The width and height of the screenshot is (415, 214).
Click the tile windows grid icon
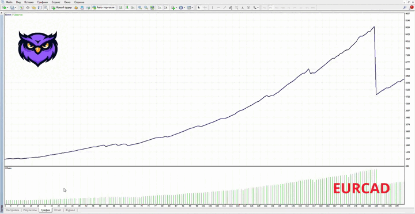click(152, 7)
